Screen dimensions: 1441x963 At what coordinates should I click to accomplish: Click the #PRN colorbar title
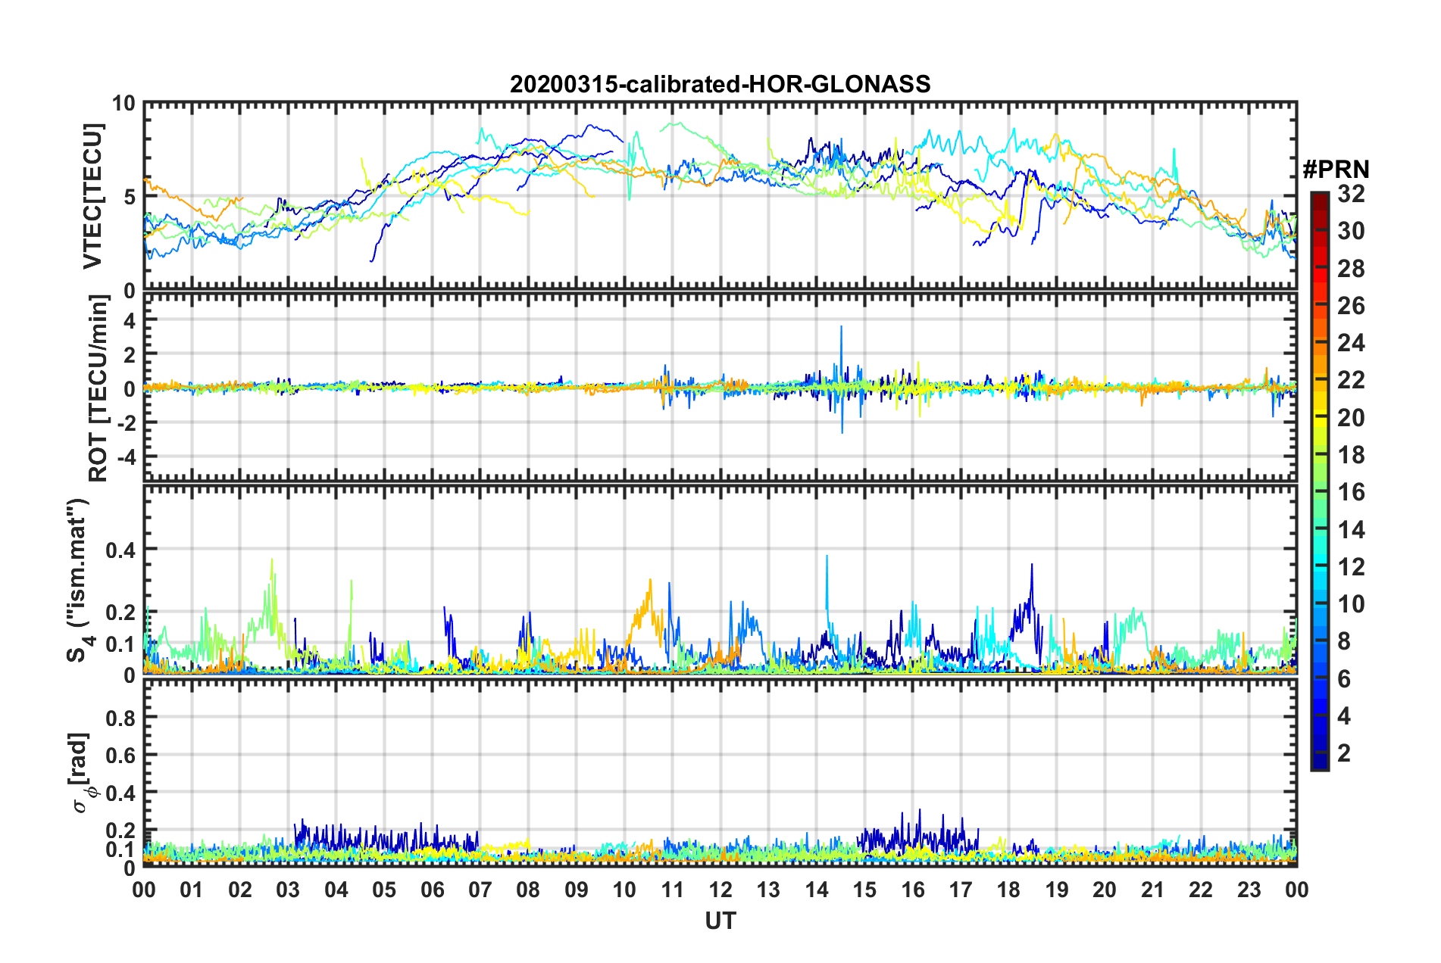pos(1336,170)
